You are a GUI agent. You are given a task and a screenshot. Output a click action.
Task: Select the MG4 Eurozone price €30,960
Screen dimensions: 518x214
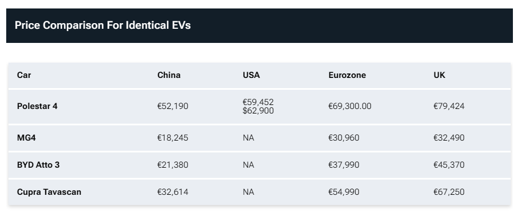pos(344,138)
